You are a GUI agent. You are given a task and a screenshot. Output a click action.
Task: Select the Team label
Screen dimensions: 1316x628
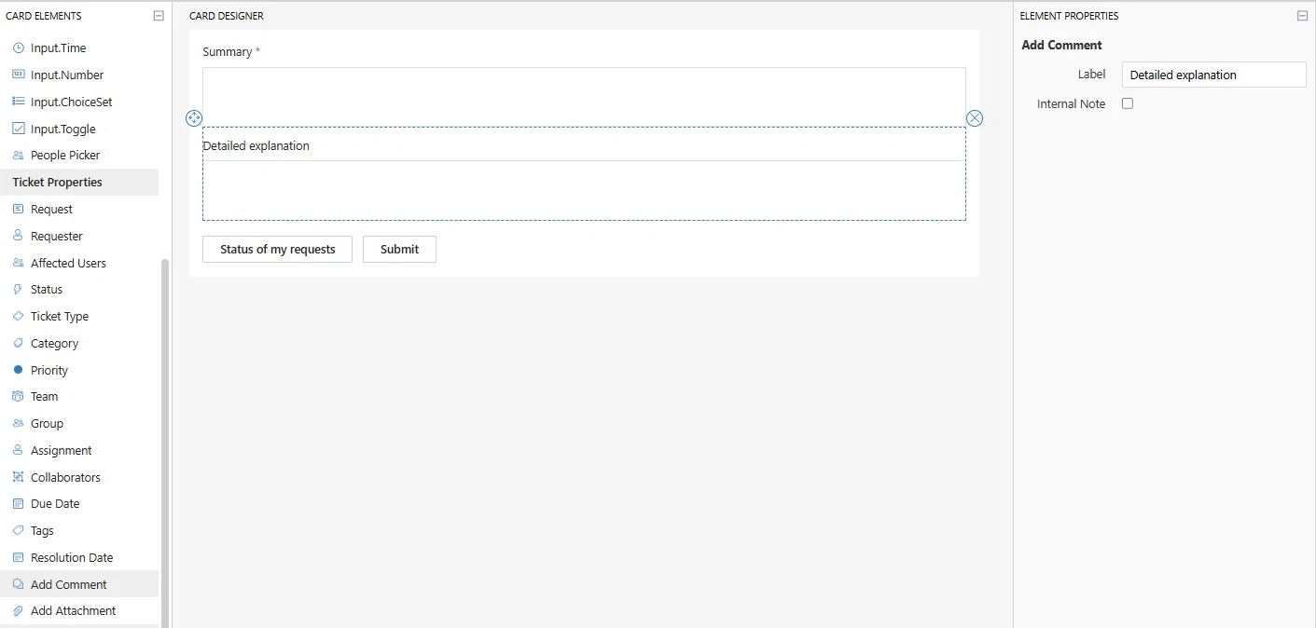pos(44,396)
